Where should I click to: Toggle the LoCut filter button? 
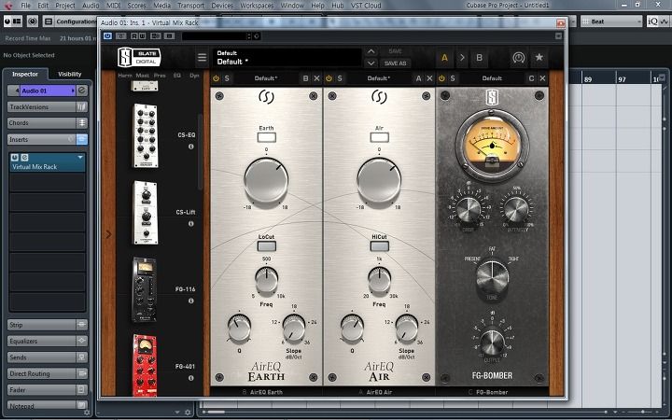(266, 246)
